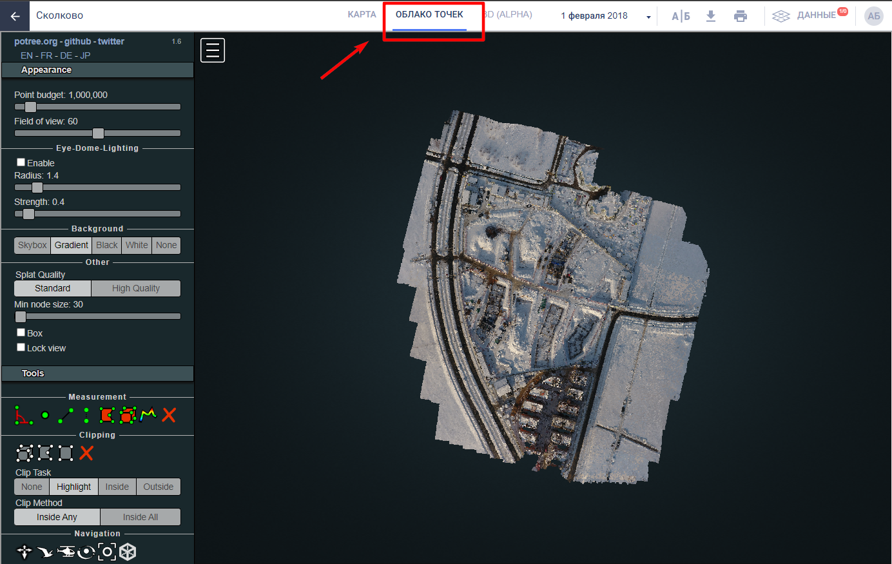Collapse the Appearance section header
The height and width of the screenshot is (564, 892).
[97, 70]
